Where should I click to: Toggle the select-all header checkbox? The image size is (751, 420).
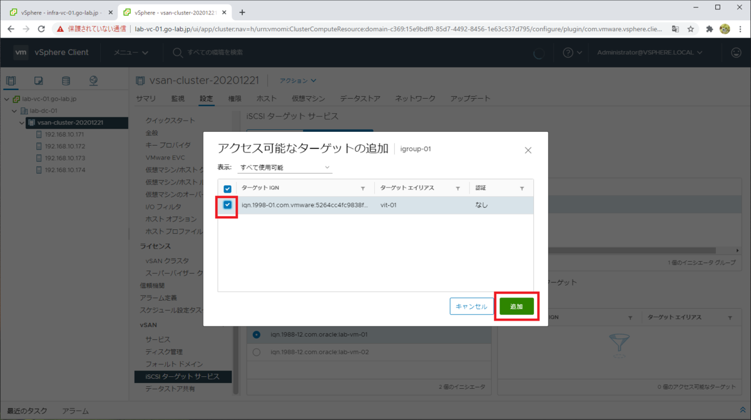pyautogui.click(x=227, y=188)
